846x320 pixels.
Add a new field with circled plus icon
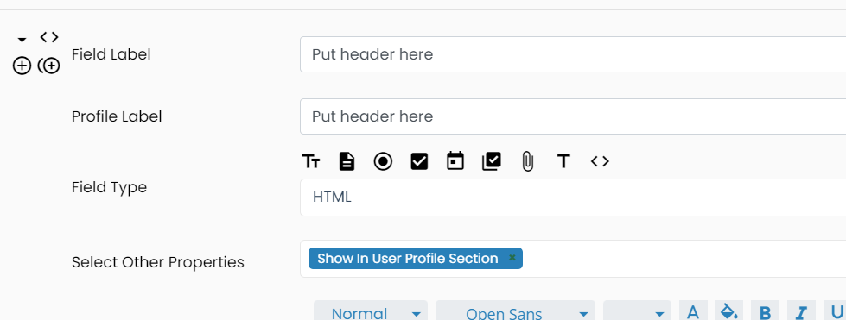tap(22, 66)
